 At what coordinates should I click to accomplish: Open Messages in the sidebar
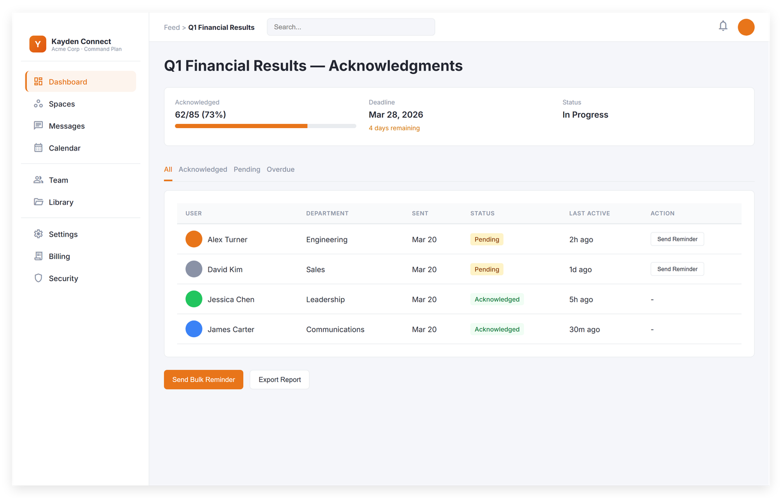coord(81,125)
